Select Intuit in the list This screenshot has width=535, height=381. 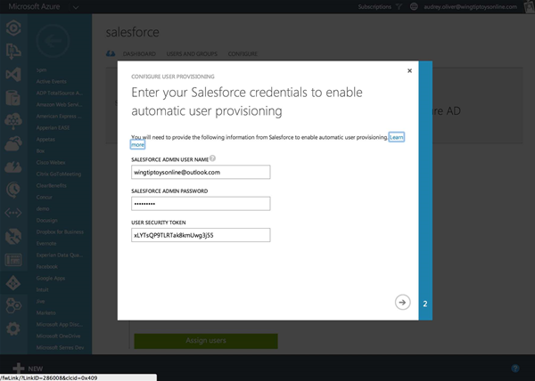click(42, 289)
